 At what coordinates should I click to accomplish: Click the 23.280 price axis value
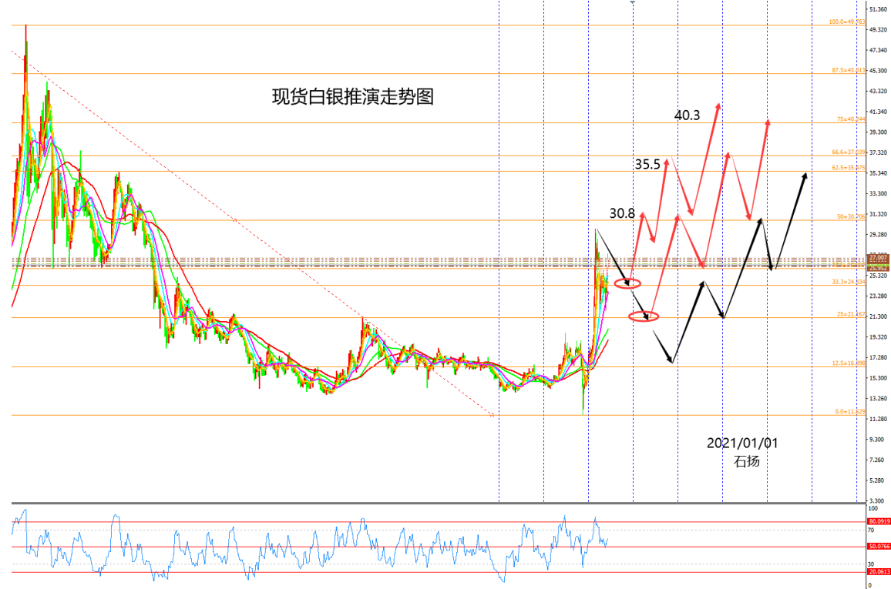(879, 296)
